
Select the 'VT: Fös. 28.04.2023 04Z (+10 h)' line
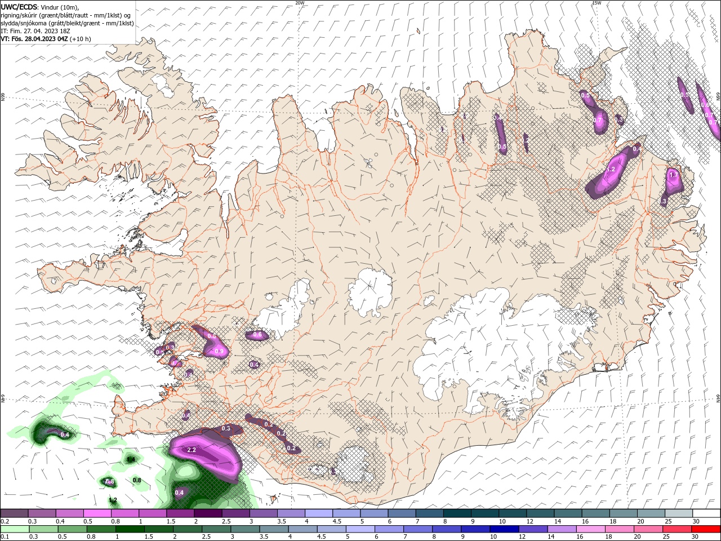pos(46,39)
